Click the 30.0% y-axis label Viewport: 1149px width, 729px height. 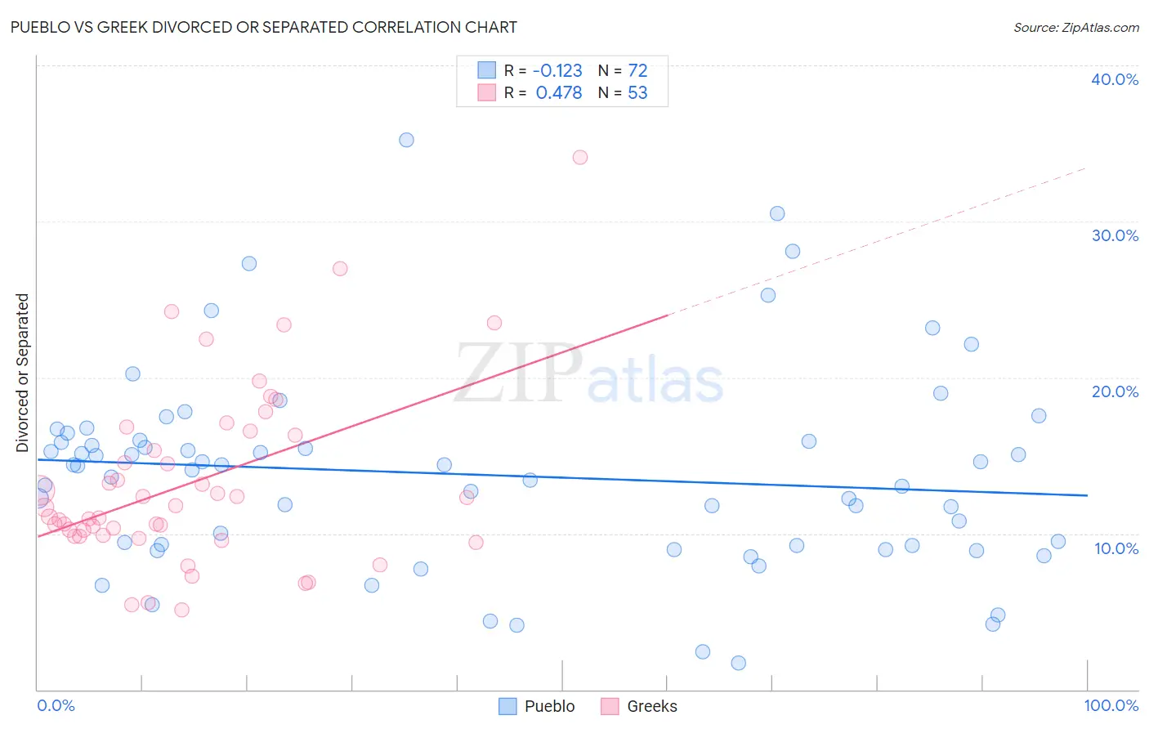click(1115, 235)
